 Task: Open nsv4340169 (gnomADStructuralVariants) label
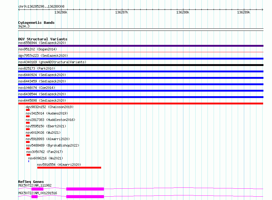tap(52, 62)
